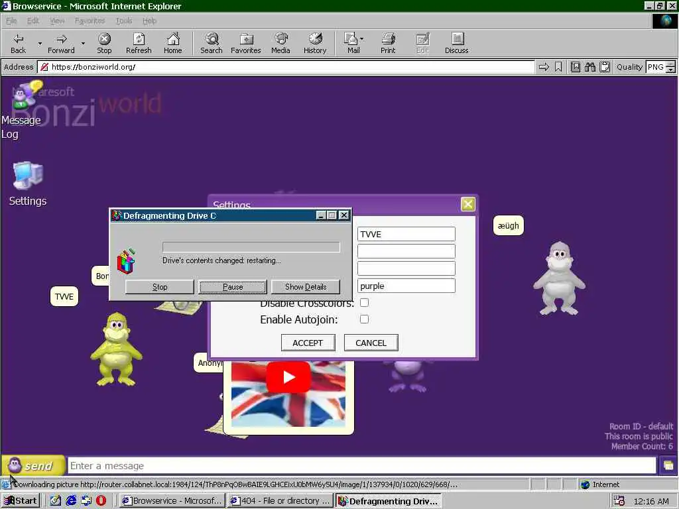Print the page using the Print icon
The height and width of the screenshot is (509, 679).
[x=388, y=43]
